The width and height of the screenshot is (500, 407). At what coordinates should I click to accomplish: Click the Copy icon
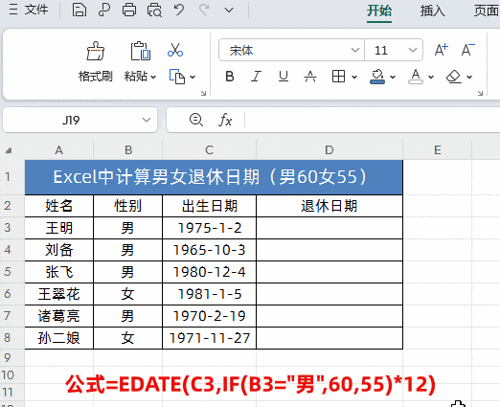click(x=177, y=77)
